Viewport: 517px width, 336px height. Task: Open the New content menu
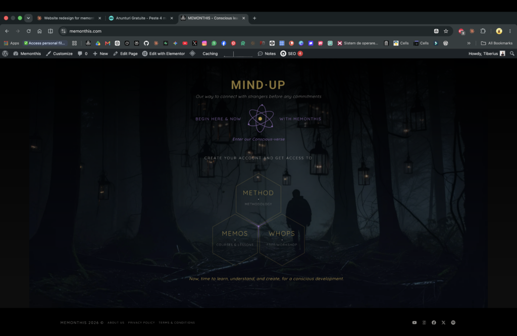point(100,53)
